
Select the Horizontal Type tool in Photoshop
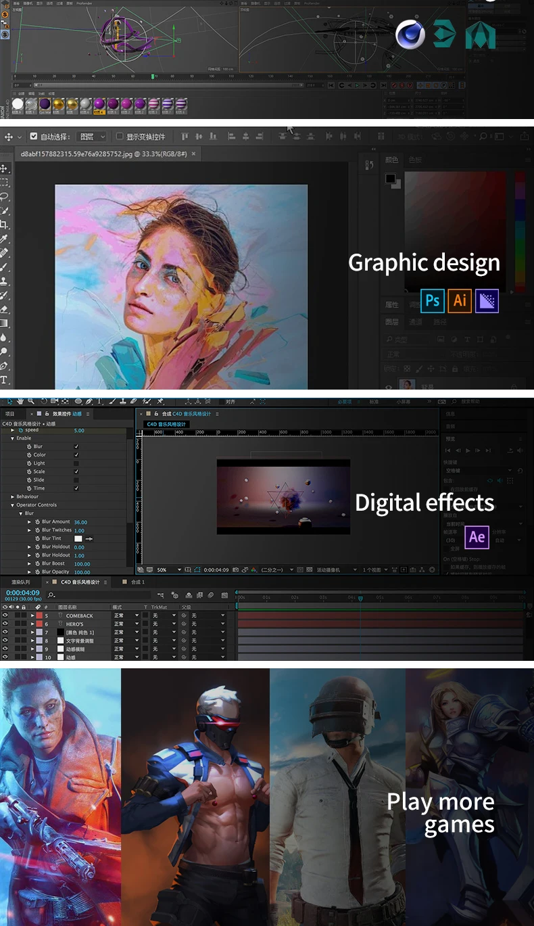(4, 380)
